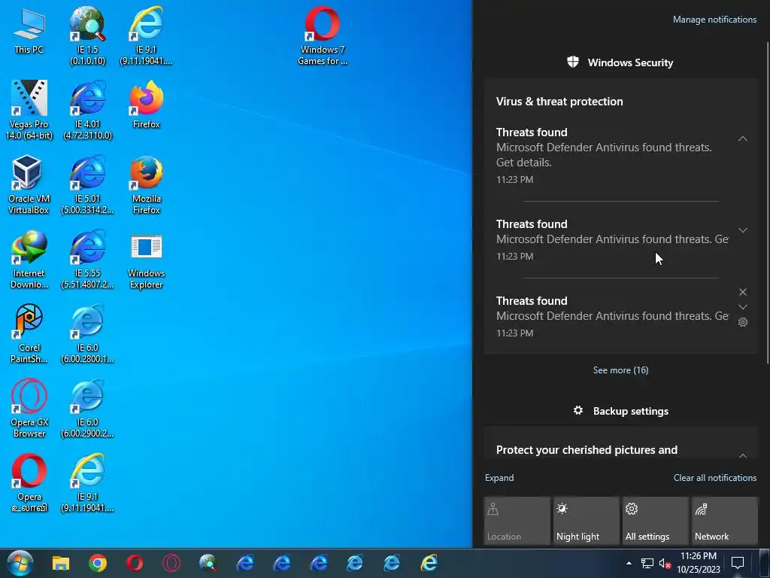Expand the quick actions panel

click(499, 478)
